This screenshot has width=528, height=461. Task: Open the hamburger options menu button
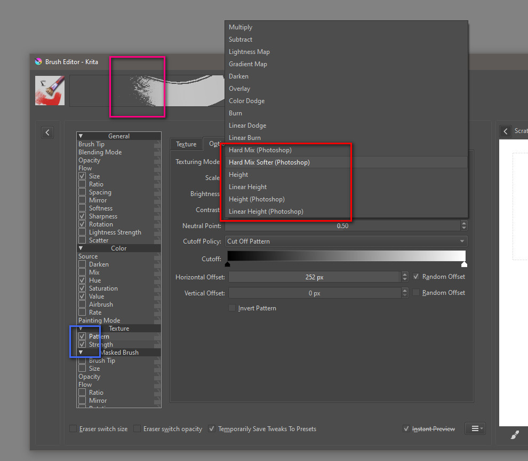pos(475,428)
